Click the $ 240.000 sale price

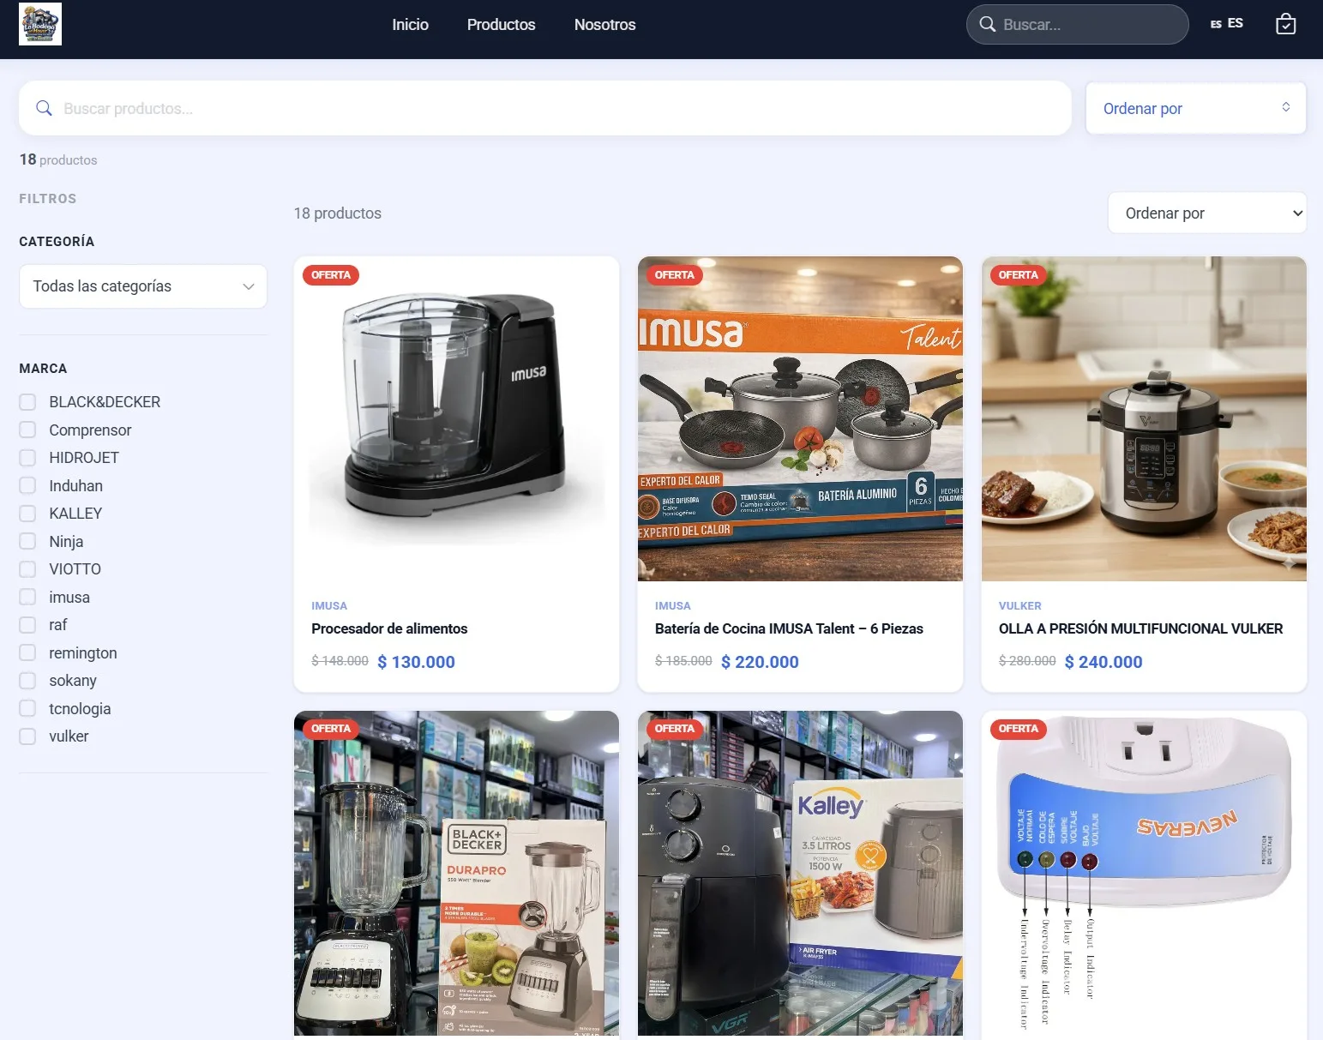1104,662
